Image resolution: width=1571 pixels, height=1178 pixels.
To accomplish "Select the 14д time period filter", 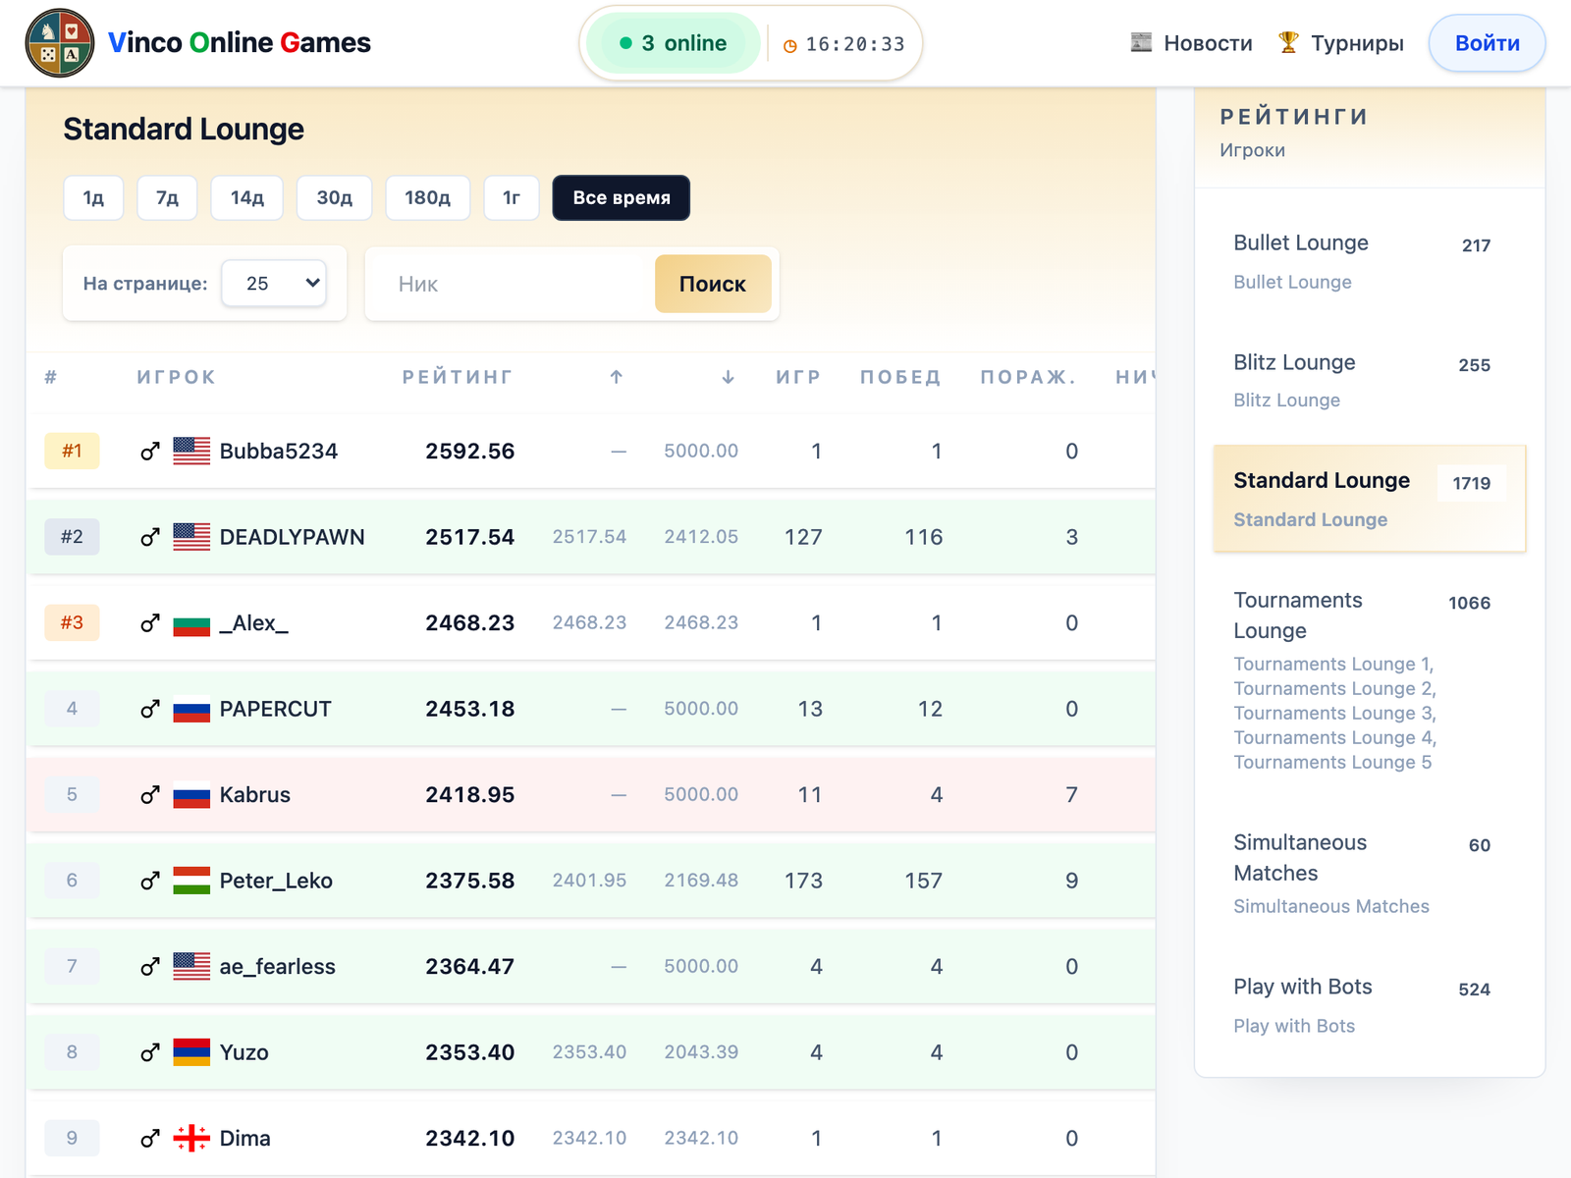I will pos(247,197).
